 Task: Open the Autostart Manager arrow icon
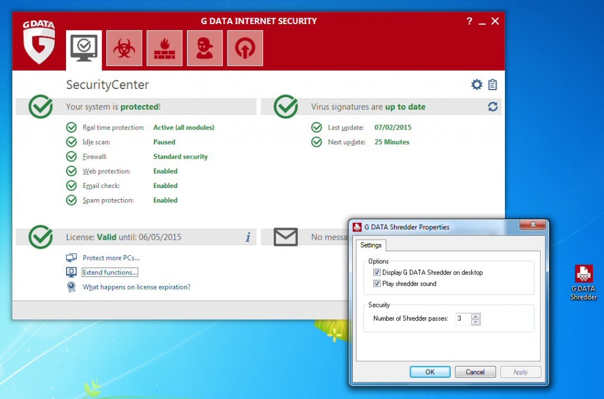[245, 48]
